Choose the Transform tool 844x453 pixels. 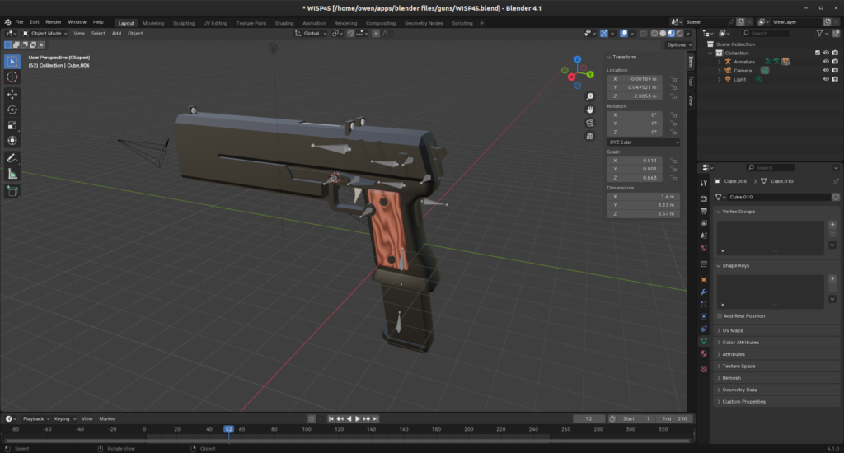coord(12,141)
